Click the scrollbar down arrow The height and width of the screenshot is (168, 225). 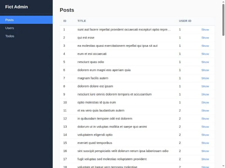(x=223, y=167)
